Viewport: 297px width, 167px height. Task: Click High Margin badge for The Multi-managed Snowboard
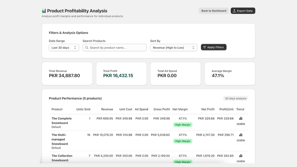click(x=183, y=141)
